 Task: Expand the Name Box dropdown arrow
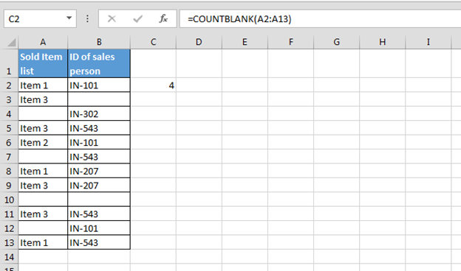coord(69,18)
